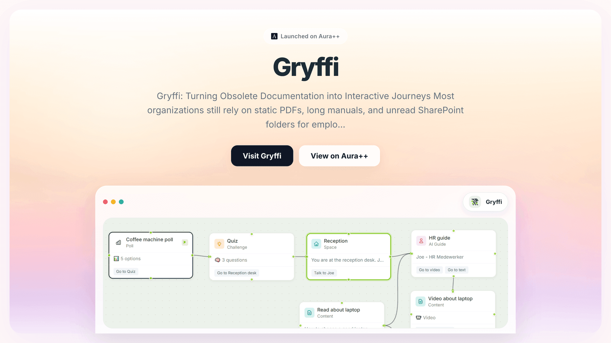Click the house icon on Reception card
The width and height of the screenshot is (611, 343).
316,244
